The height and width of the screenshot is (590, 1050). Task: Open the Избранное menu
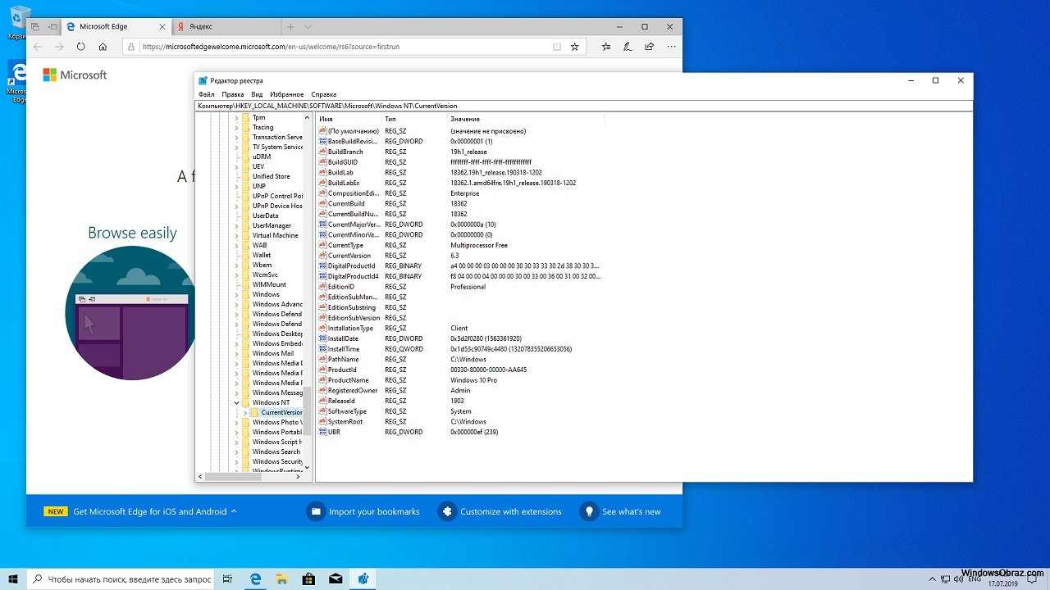click(286, 94)
